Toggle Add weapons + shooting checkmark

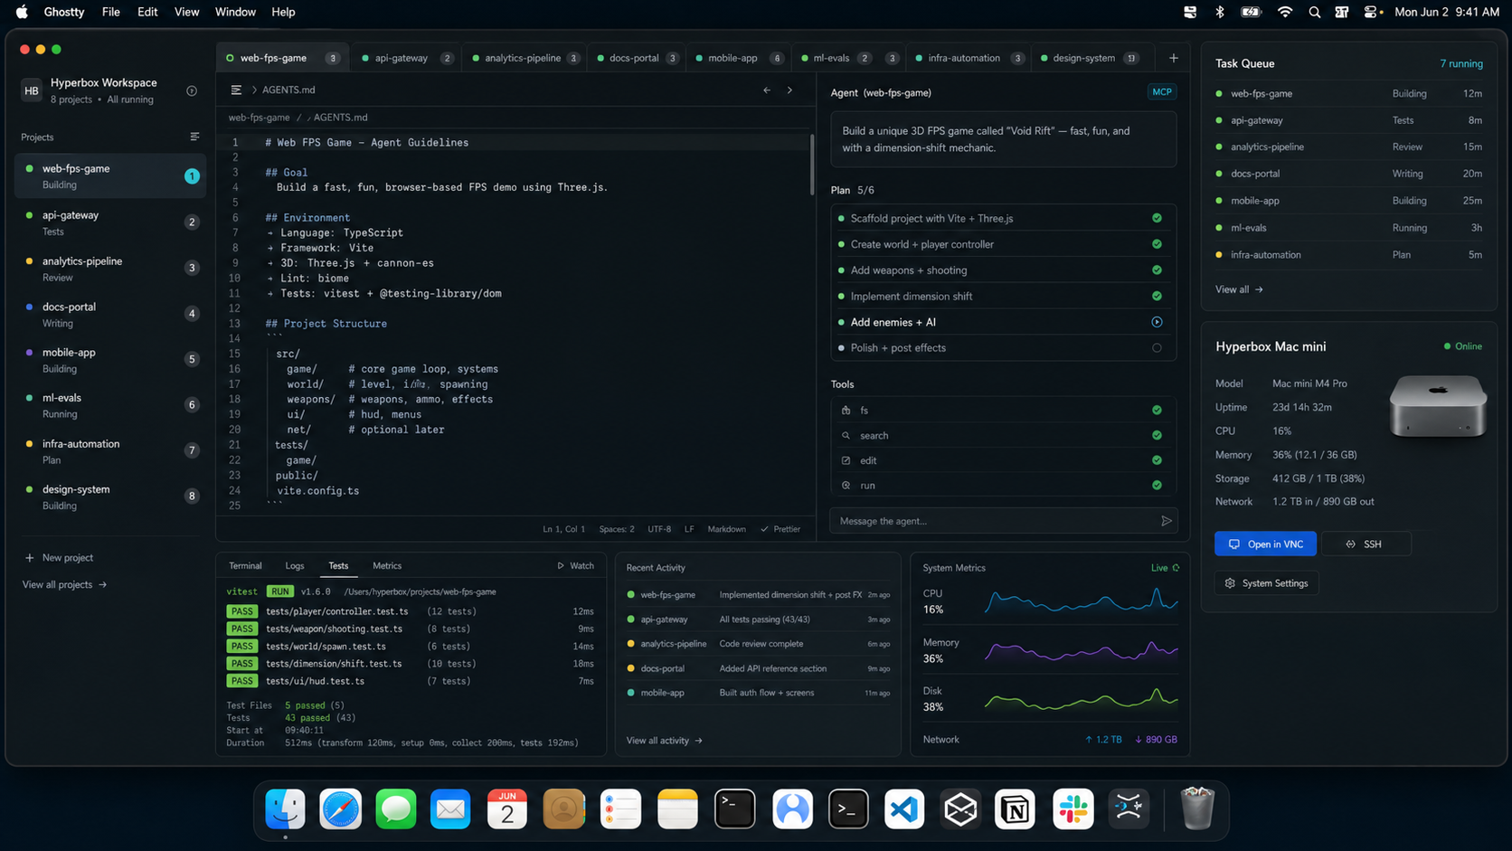1157,269
